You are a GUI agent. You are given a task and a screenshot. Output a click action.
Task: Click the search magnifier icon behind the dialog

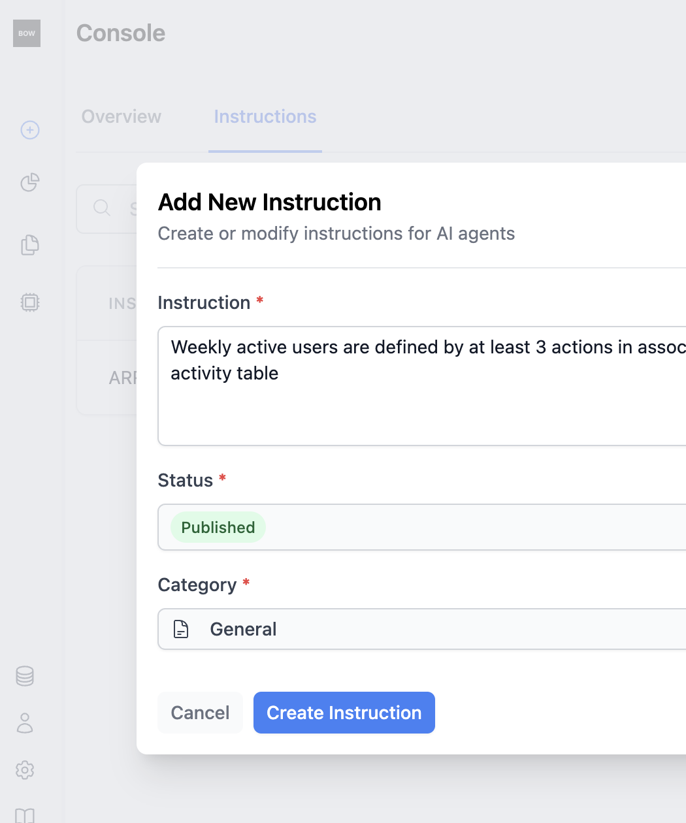(x=102, y=208)
